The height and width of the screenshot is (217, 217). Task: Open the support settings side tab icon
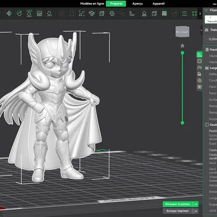[x=200, y=74]
